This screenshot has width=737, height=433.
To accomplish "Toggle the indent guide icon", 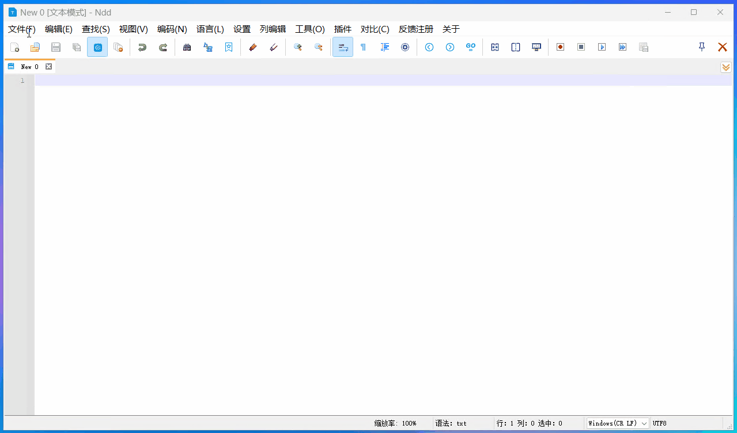I will [x=385, y=47].
